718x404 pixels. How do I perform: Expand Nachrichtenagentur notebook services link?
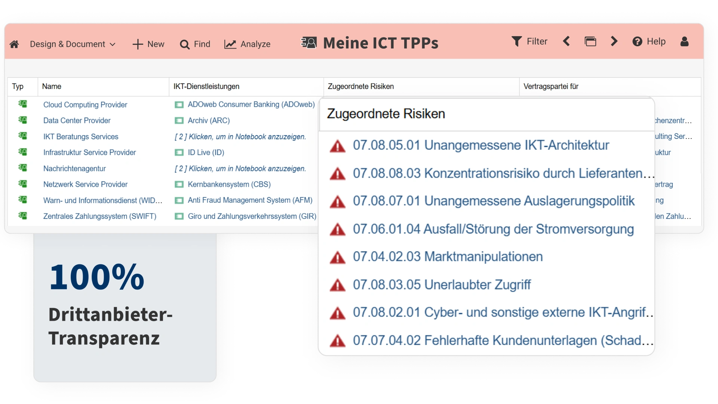pyautogui.click(x=240, y=169)
